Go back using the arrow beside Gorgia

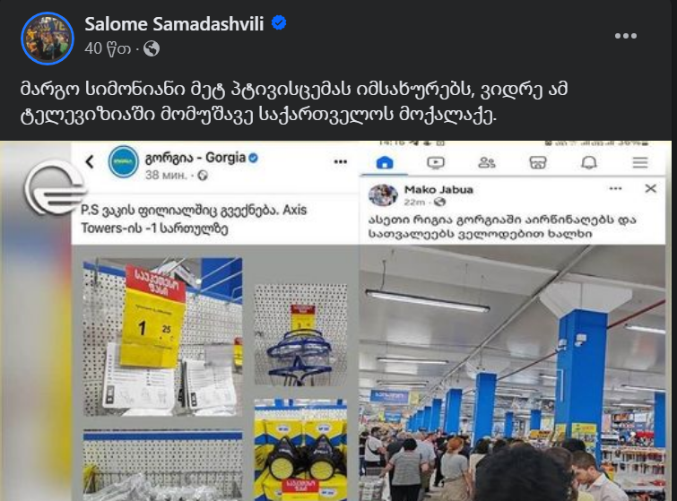click(90, 162)
